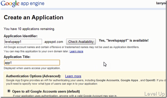Click the Level Up watermark
Image resolution: width=167 pixels, height=98 pixels.
[x=154, y=94]
